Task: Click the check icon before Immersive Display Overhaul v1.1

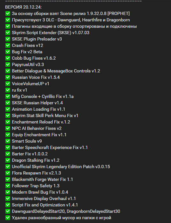Action: (8, 198)
